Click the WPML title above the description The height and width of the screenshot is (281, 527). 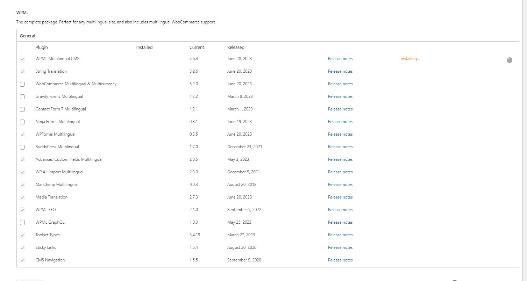22,13
